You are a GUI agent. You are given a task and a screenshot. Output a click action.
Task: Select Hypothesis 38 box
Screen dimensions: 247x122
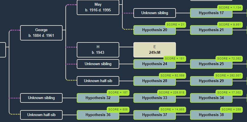211,115
